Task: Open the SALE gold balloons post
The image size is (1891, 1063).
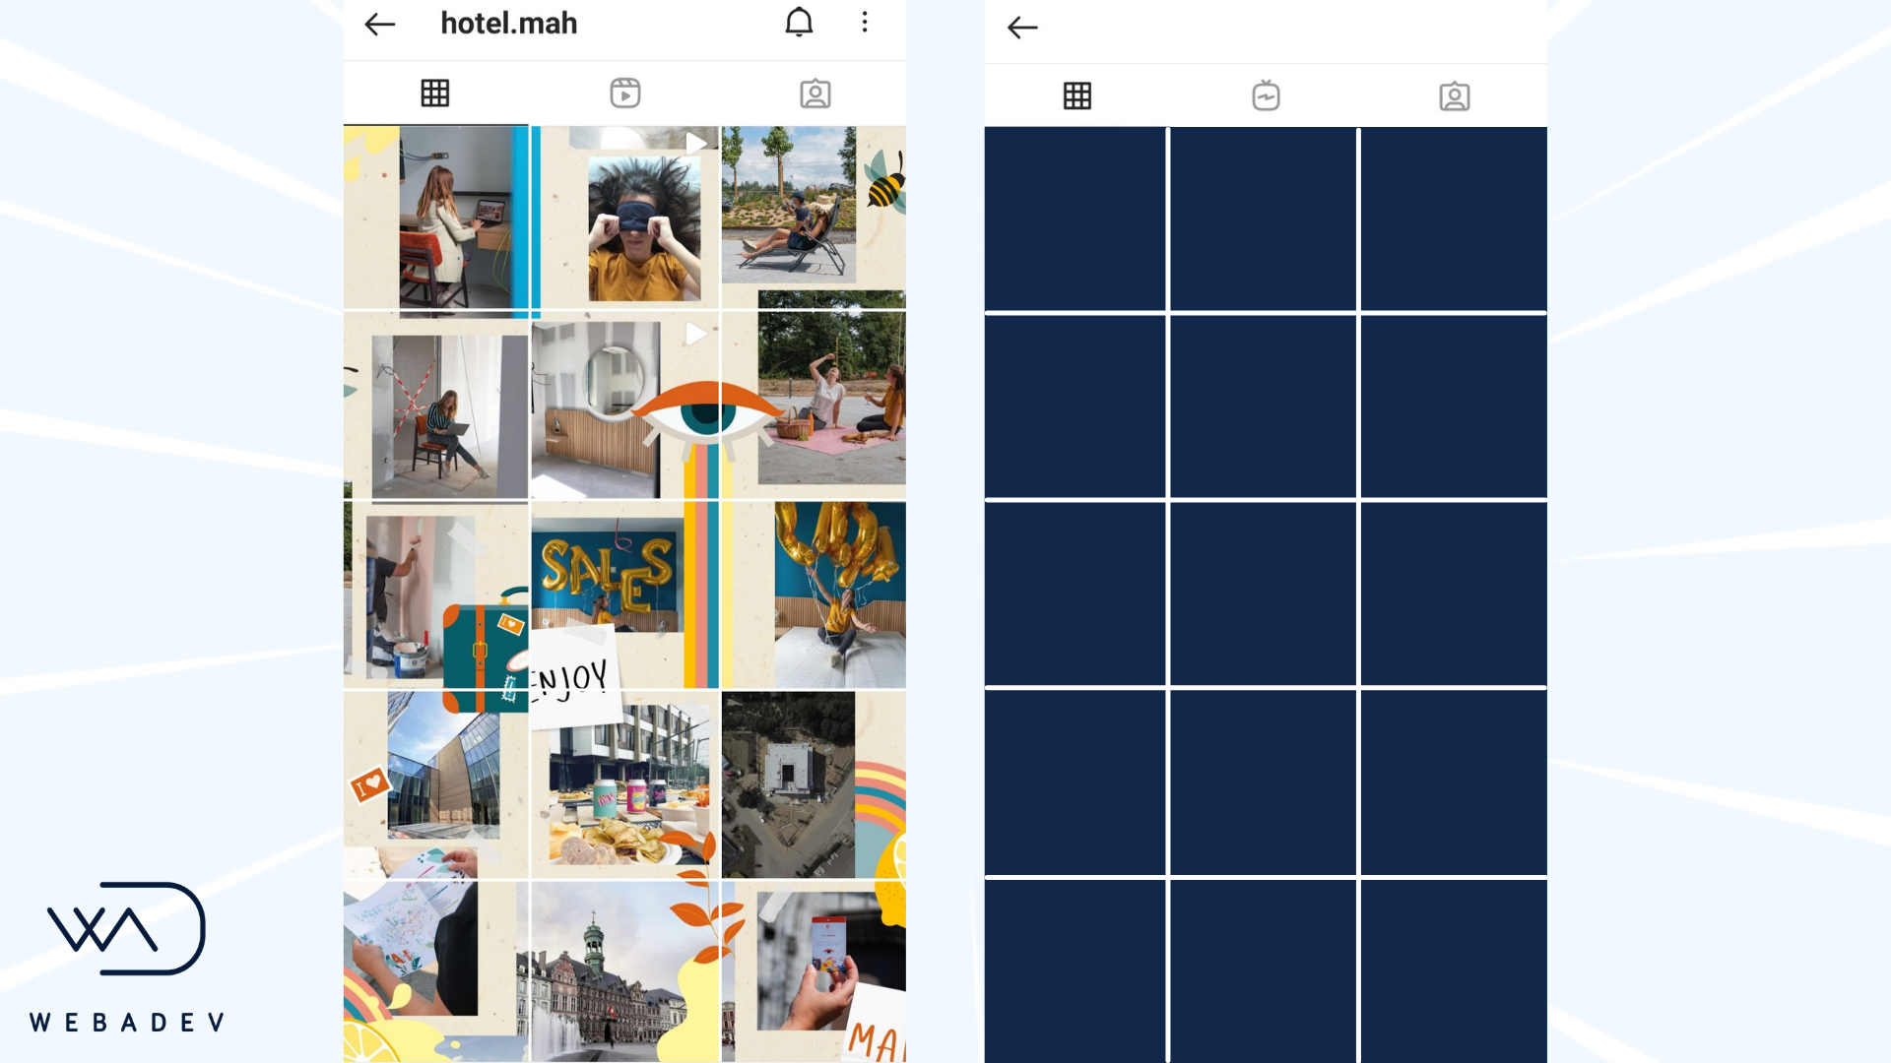Action: coord(625,594)
